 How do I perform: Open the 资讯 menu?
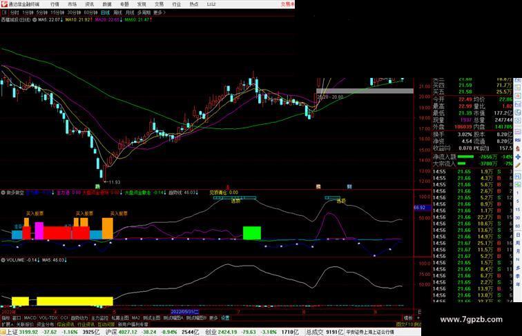click(89, 4)
